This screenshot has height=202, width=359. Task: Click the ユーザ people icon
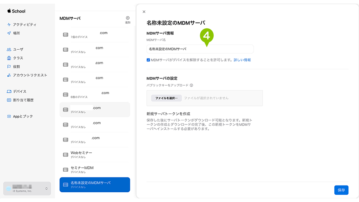coord(9,49)
